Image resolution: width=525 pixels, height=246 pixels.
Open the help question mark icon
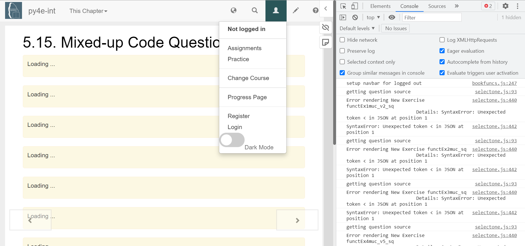pos(315,10)
